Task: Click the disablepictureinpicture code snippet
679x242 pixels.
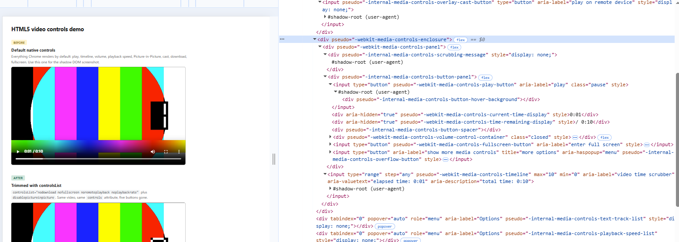Action: pos(33,197)
